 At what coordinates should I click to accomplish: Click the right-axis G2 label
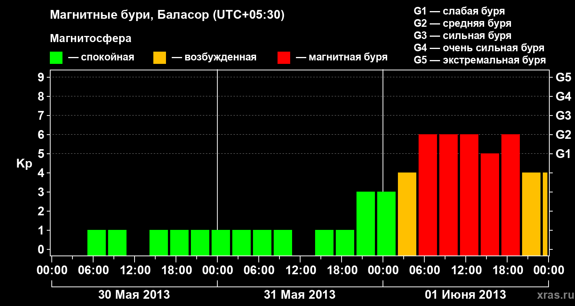[563, 135]
